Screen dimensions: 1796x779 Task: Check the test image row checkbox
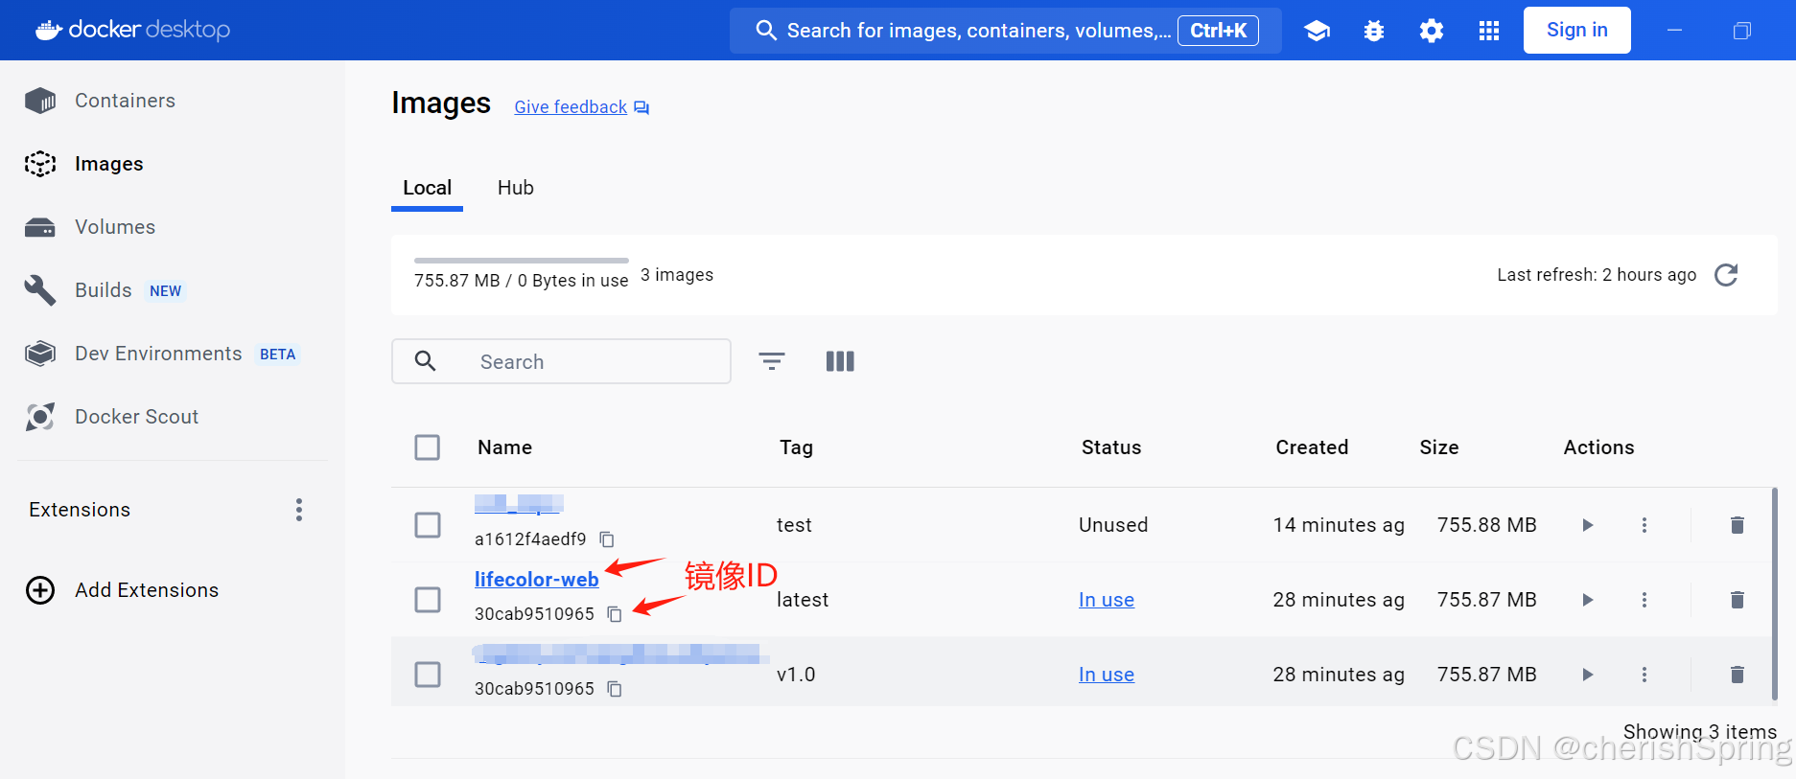(x=428, y=525)
